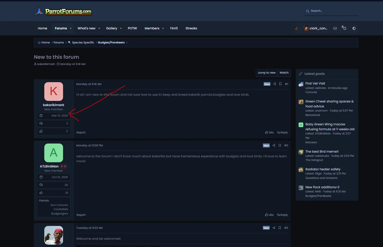This screenshot has width=383, height=247.
Task: Open post #3 permalink number
Action: [286, 228]
